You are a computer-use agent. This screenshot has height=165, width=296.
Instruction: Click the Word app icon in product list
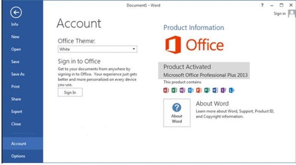(x=215, y=90)
